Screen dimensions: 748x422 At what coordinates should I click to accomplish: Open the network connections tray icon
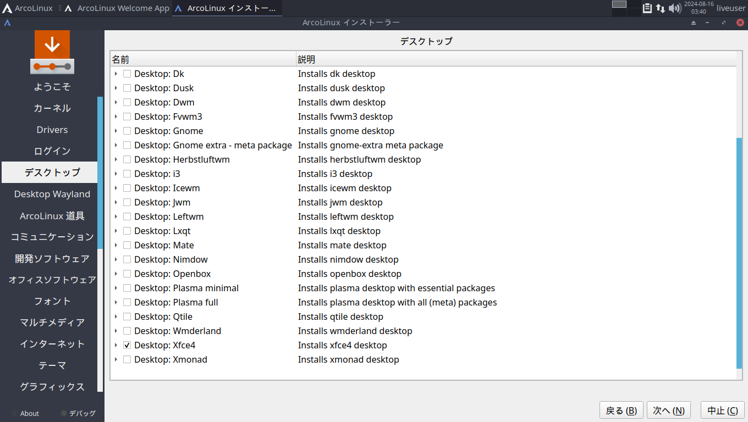point(660,8)
